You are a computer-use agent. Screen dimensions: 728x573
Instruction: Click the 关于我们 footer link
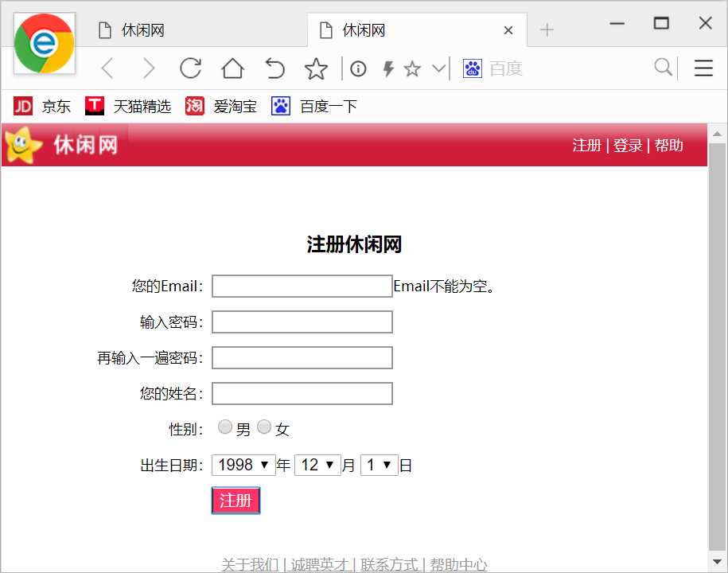(x=250, y=564)
